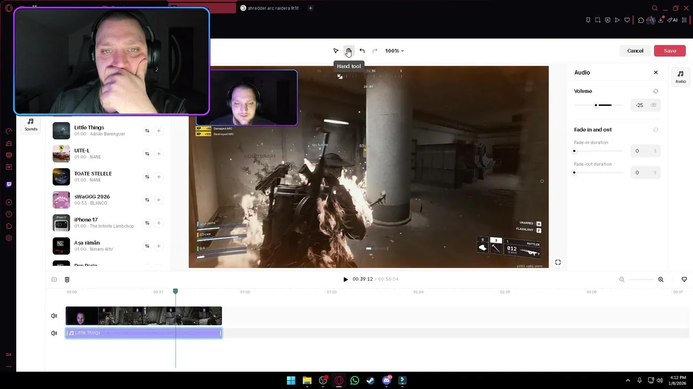Close the Audio panel

pos(656,72)
